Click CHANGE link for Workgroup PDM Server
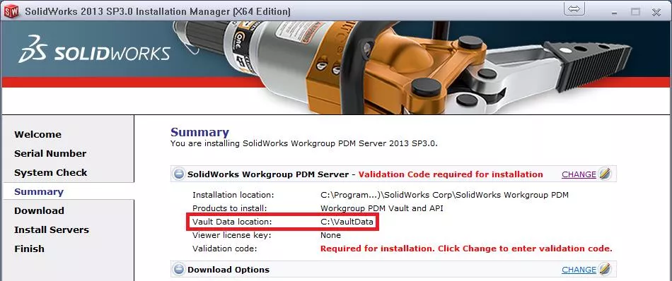This screenshot has width=672, height=281. pos(579,174)
